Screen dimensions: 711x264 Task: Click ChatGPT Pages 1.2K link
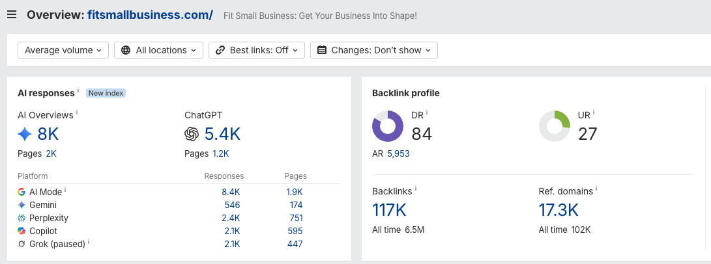tap(221, 154)
